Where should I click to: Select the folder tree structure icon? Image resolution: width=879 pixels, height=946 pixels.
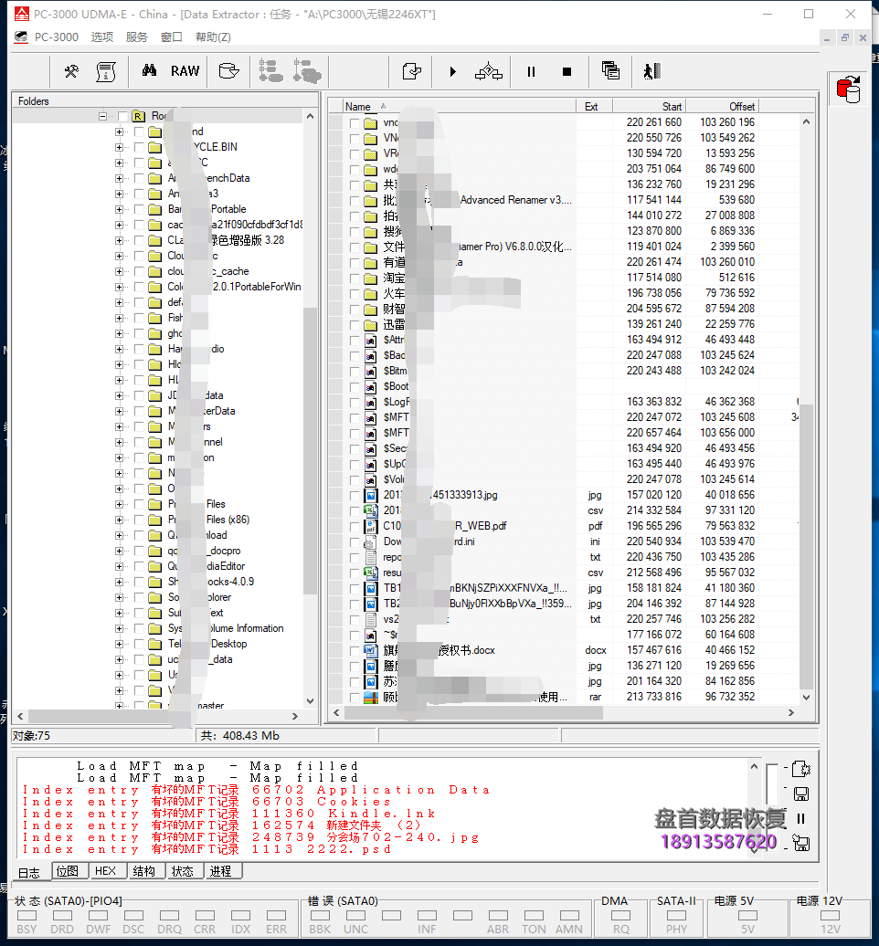pos(270,71)
